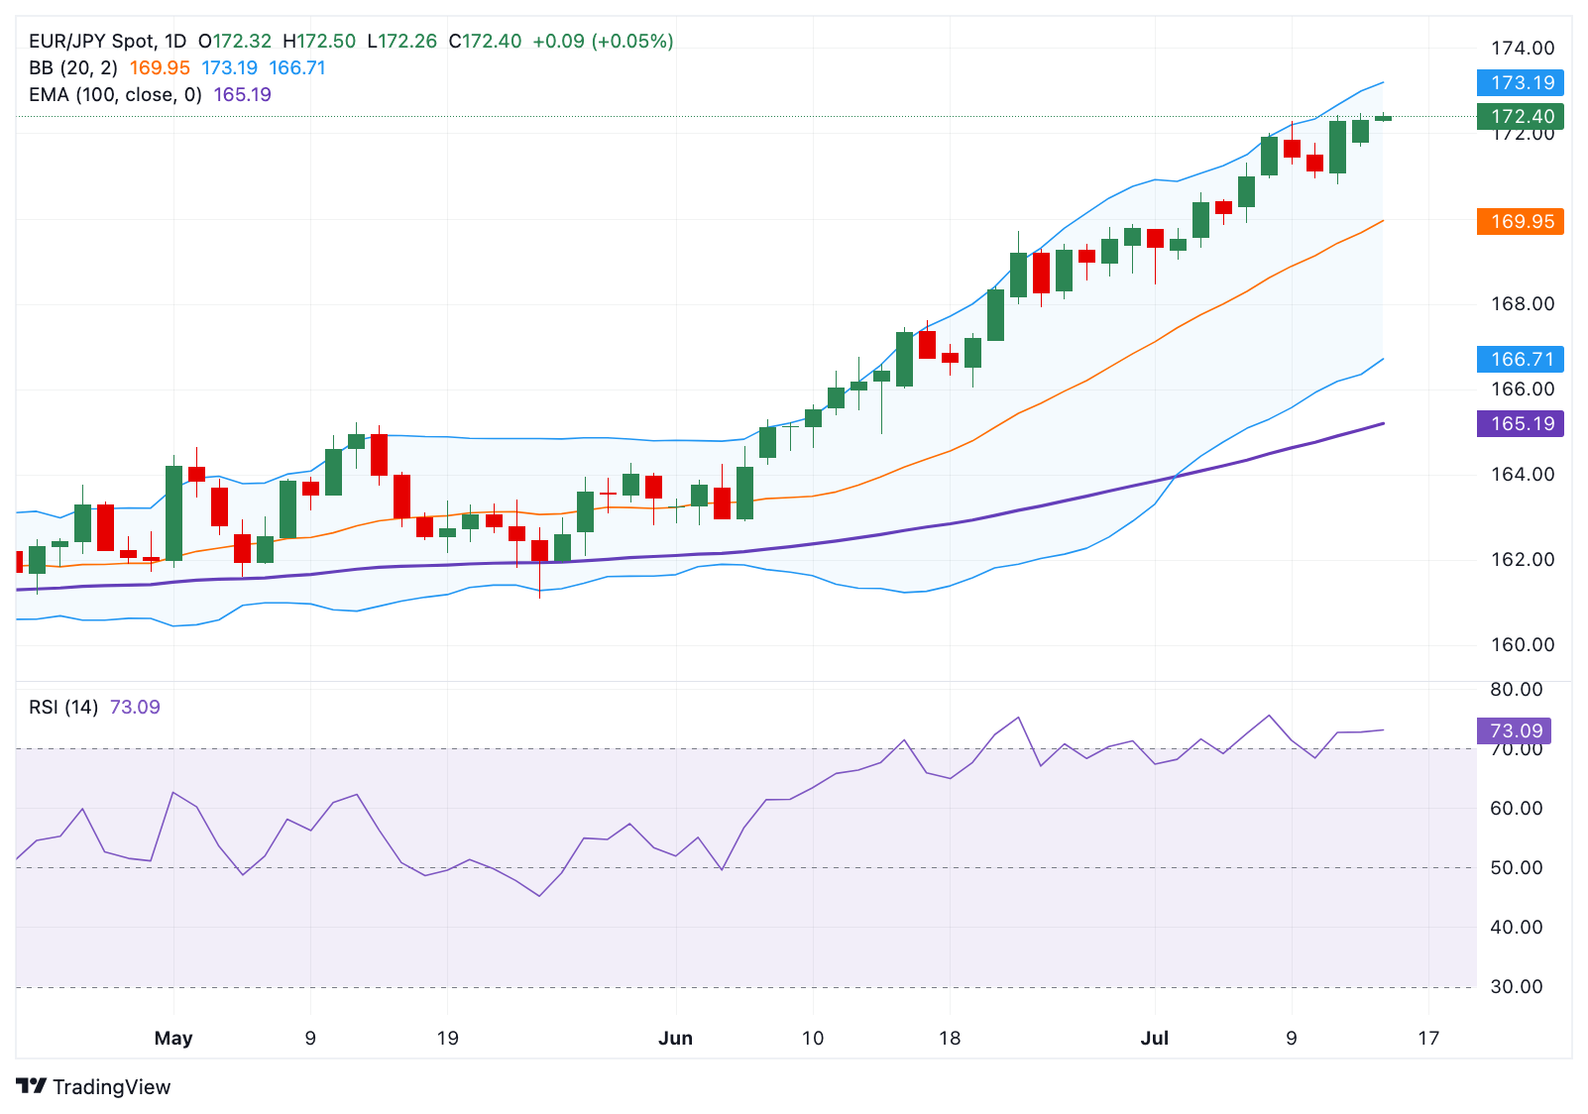This screenshot has width=1588, height=1114.
Task: Select the EMA (100, close, 0) legend
Action: coord(115,95)
